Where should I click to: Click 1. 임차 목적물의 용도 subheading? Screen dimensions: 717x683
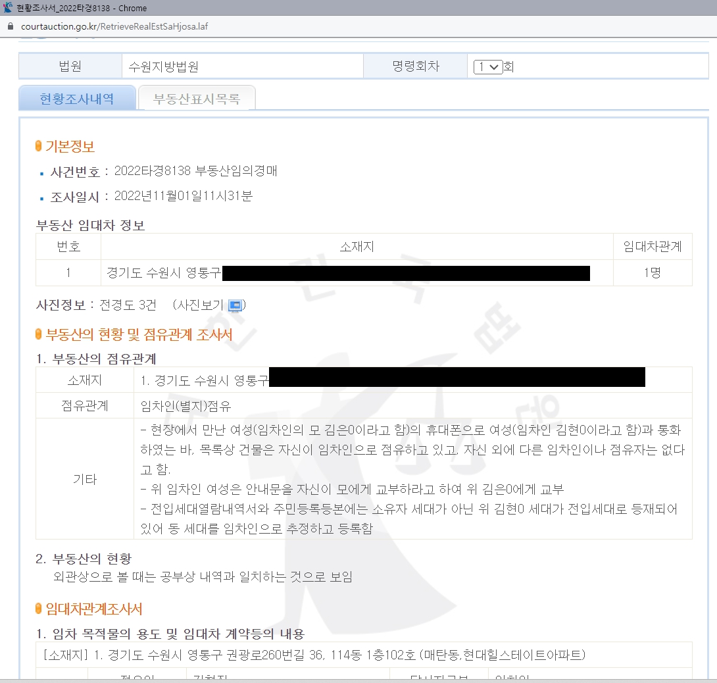pyautogui.click(x=170, y=634)
